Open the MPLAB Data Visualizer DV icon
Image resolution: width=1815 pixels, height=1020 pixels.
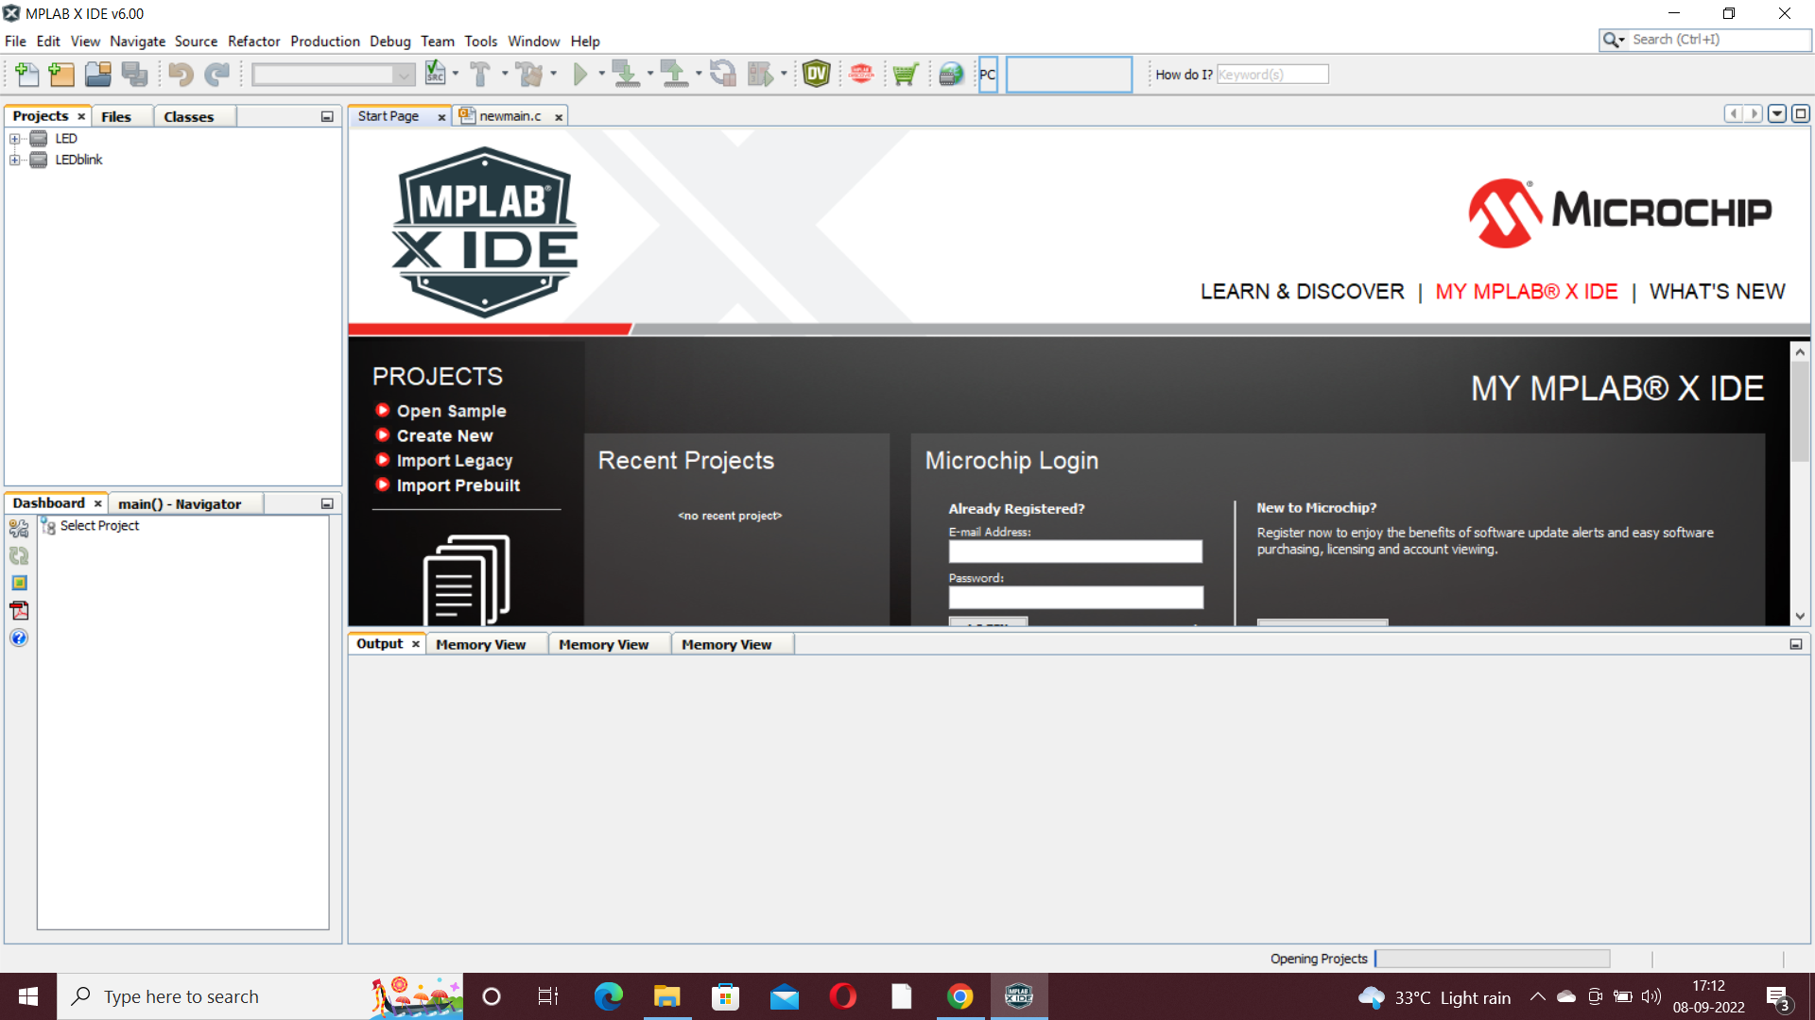[x=817, y=74]
